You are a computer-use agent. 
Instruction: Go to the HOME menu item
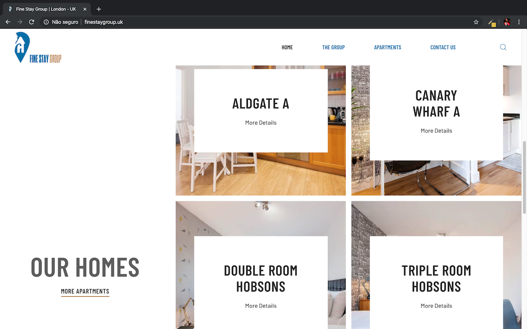coord(287,47)
